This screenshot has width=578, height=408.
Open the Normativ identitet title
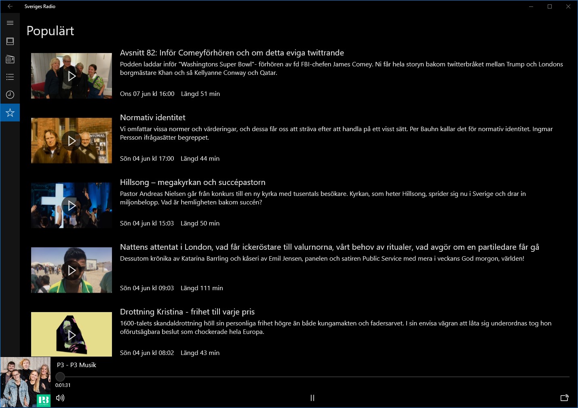point(153,117)
